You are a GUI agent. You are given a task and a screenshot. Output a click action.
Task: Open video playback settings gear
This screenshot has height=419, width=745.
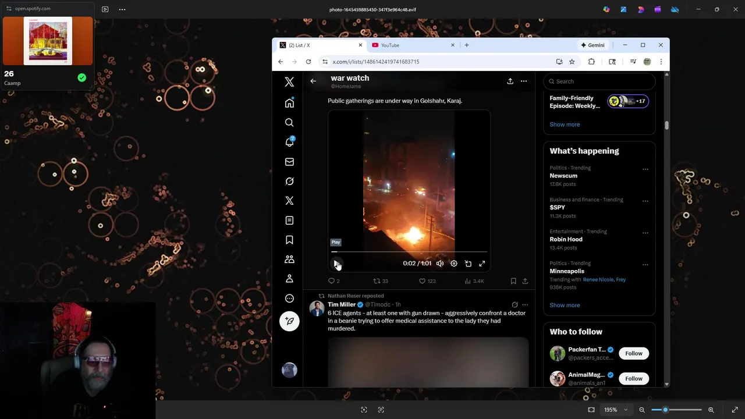(x=454, y=264)
